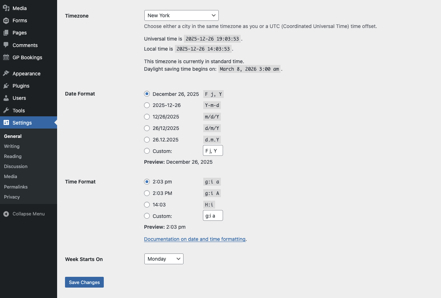Choose the 26/12/2025 date format option
The width and height of the screenshot is (441, 298).
(x=147, y=128)
